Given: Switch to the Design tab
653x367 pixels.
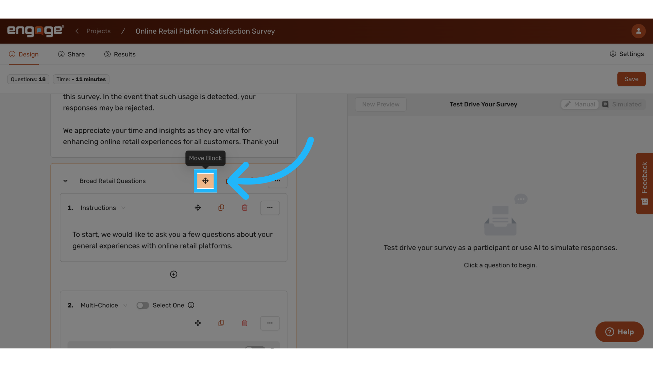Looking at the screenshot, I should tap(24, 54).
